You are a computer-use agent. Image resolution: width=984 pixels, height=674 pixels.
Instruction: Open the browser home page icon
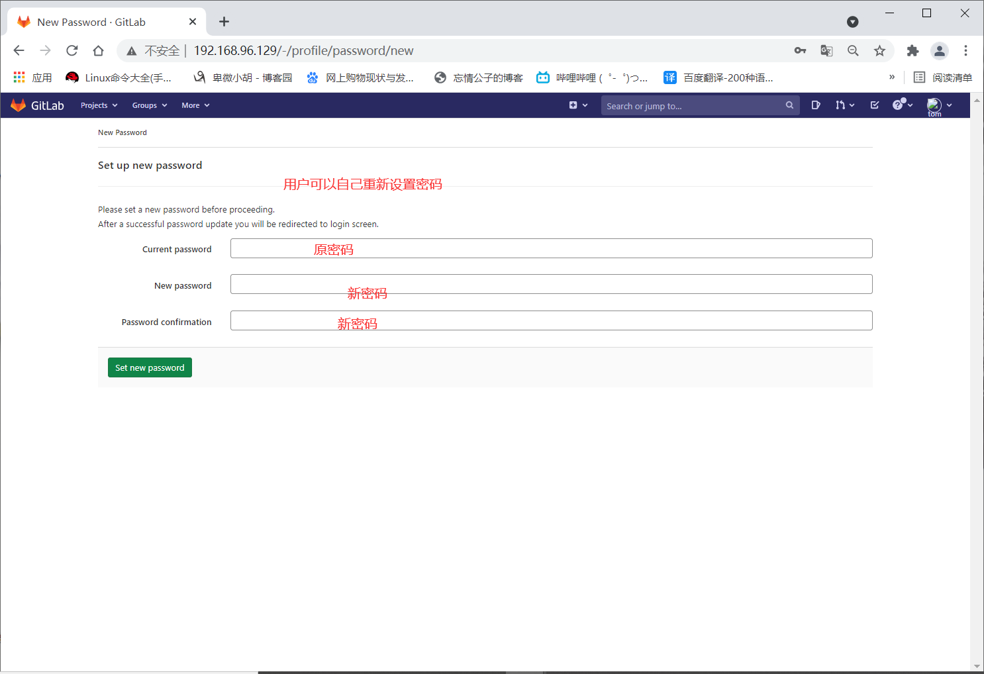pos(98,50)
